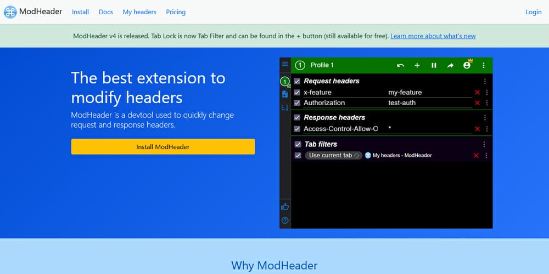Click the asterisk response header value field
The height and width of the screenshot is (274, 549).
click(x=429, y=129)
